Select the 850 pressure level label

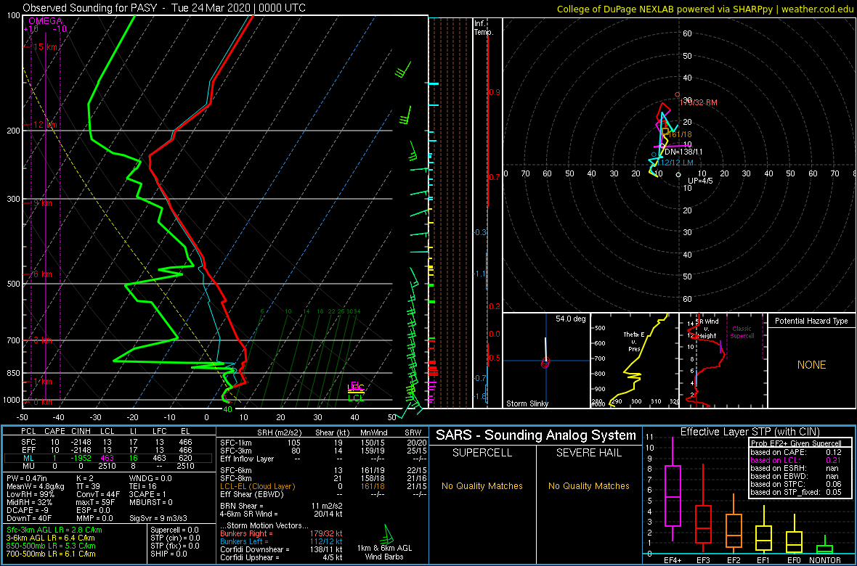point(14,373)
